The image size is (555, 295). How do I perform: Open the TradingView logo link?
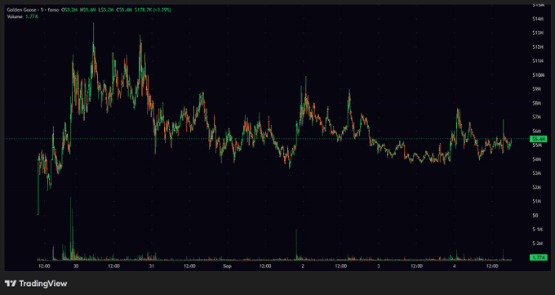tap(36, 284)
